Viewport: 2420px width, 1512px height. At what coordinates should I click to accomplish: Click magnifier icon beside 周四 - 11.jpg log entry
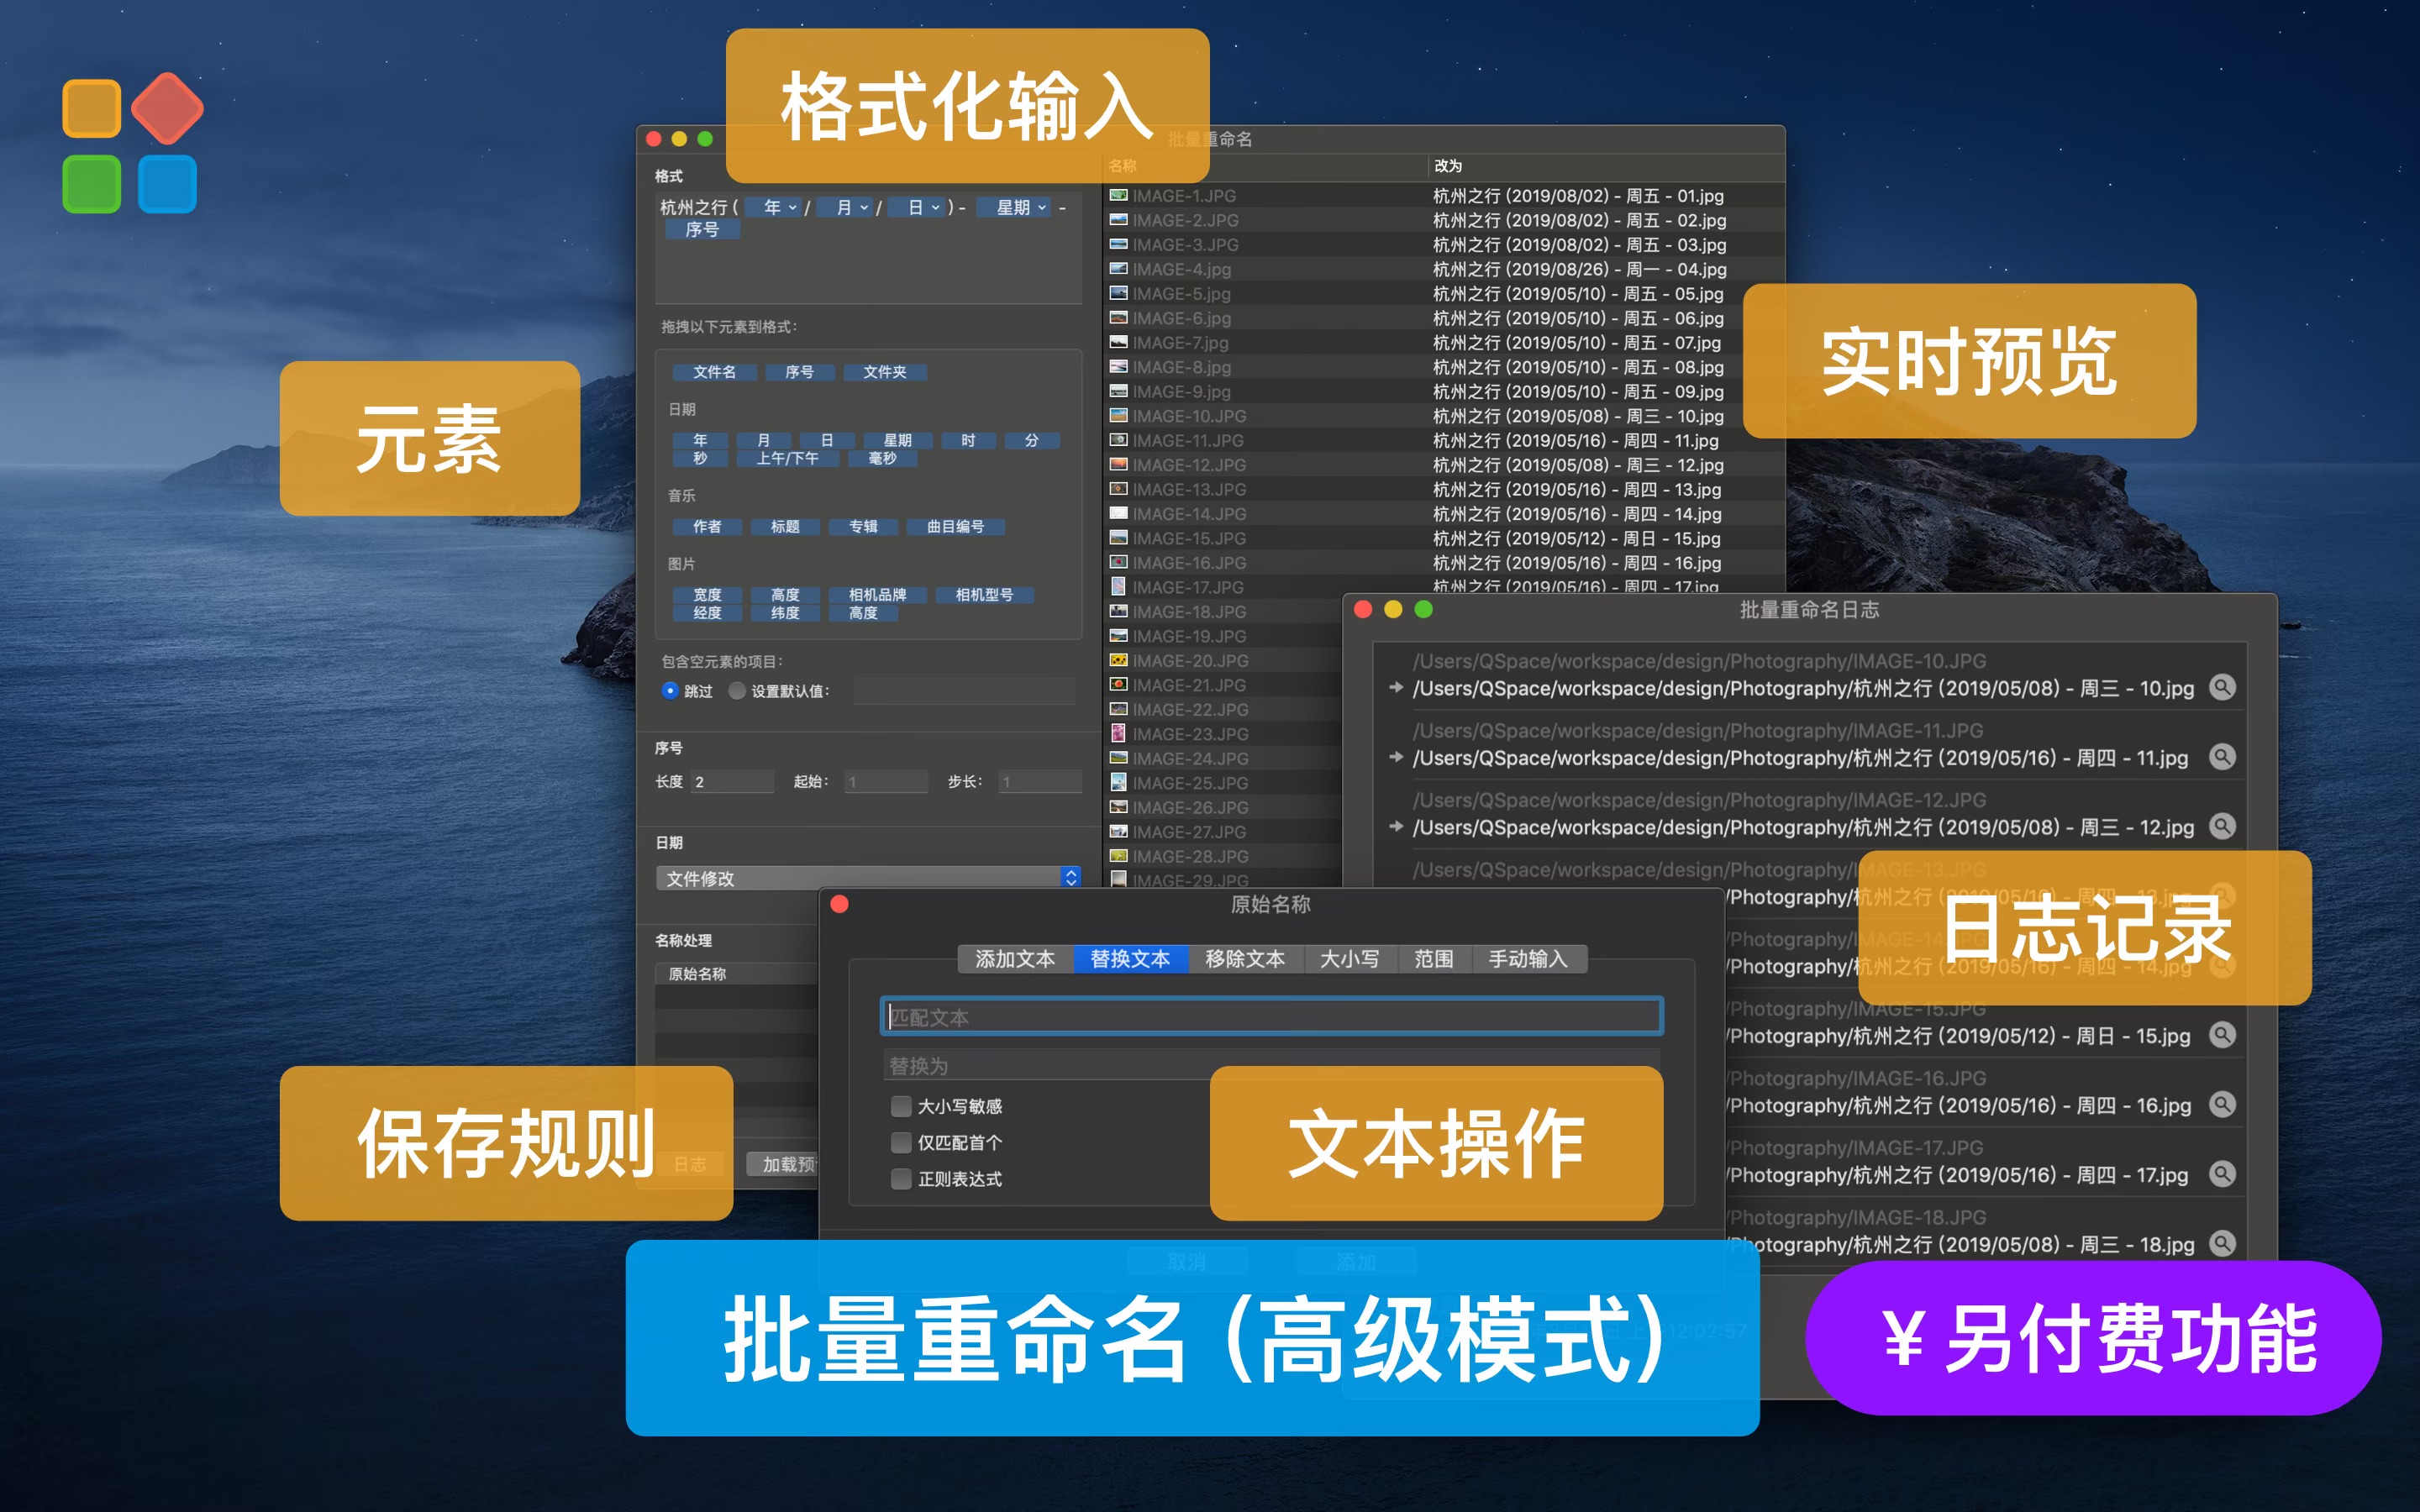2222,757
